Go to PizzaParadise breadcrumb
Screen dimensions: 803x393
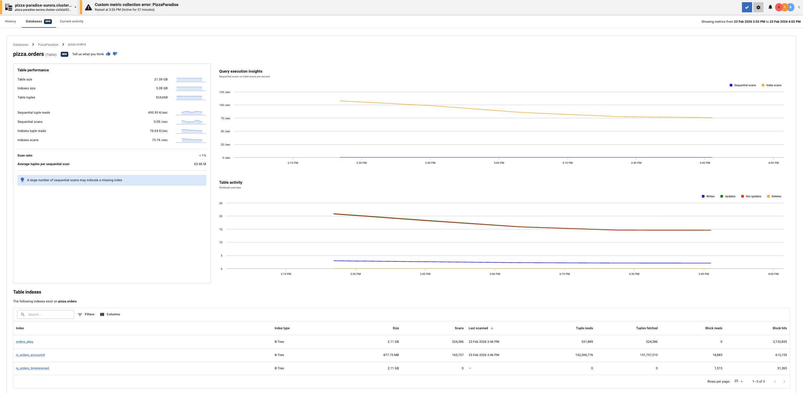tap(48, 45)
